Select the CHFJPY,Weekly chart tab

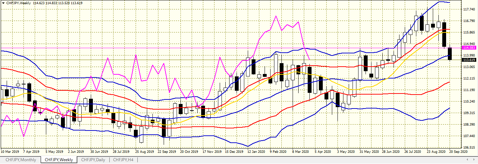click(x=59, y=160)
